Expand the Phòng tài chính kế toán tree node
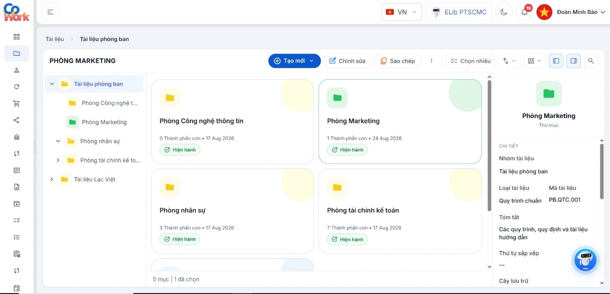 coord(58,160)
